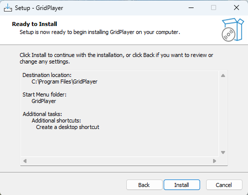The width and height of the screenshot is (248, 195).
Task: Click the setup download icon in title bar
Action: pyautogui.click(x=8, y=7)
